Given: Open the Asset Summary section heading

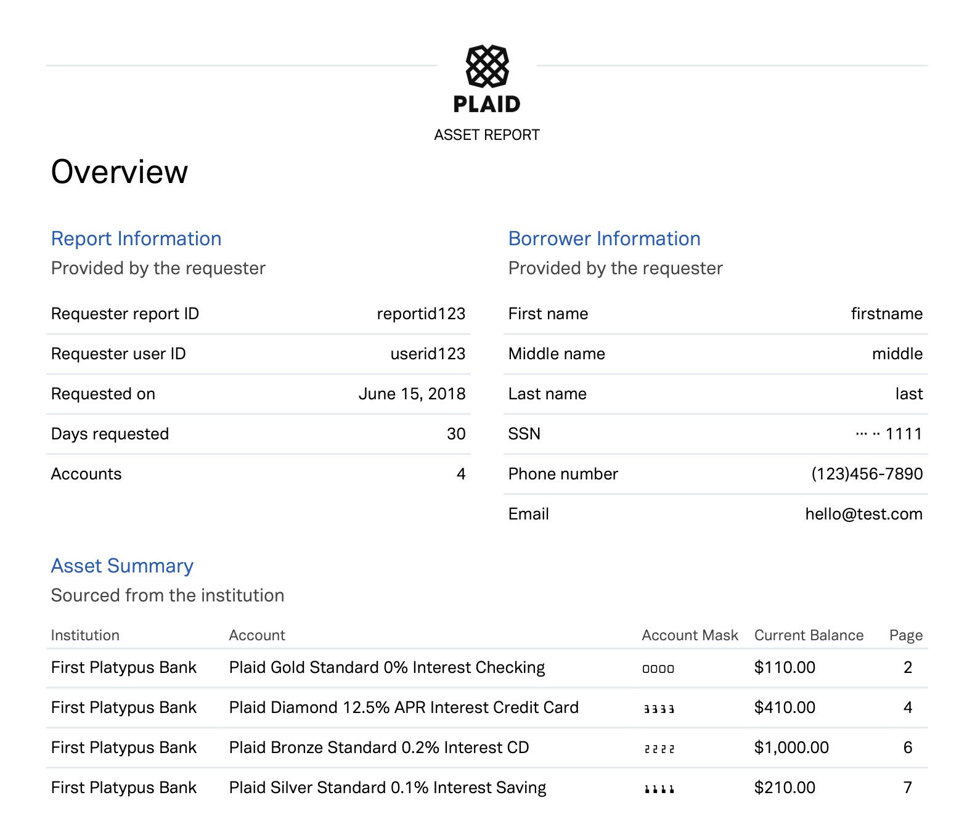Looking at the screenshot, I should 122,566.
